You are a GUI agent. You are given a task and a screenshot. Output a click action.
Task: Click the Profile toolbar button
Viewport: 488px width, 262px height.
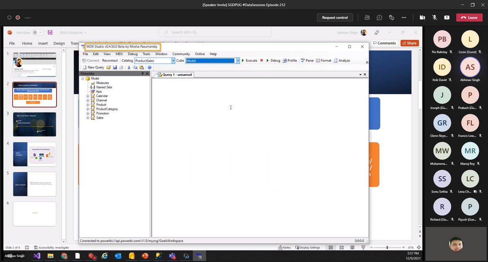(290, 61)
